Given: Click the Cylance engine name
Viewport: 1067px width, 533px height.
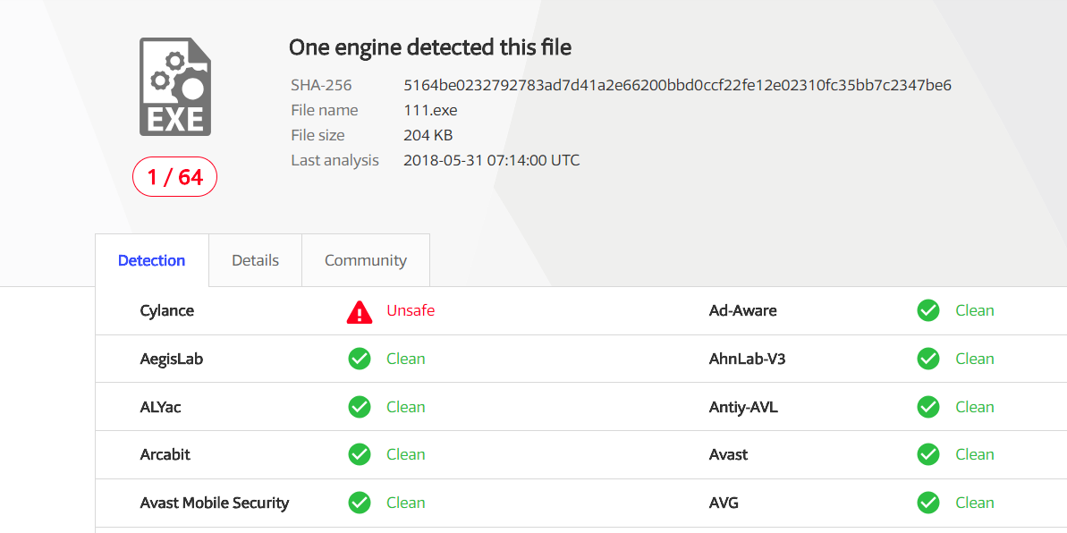Looking at the screenshot, I should click(166, 311).
